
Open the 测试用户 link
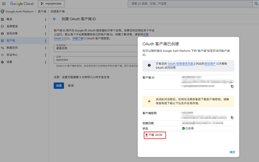(211, 64)
